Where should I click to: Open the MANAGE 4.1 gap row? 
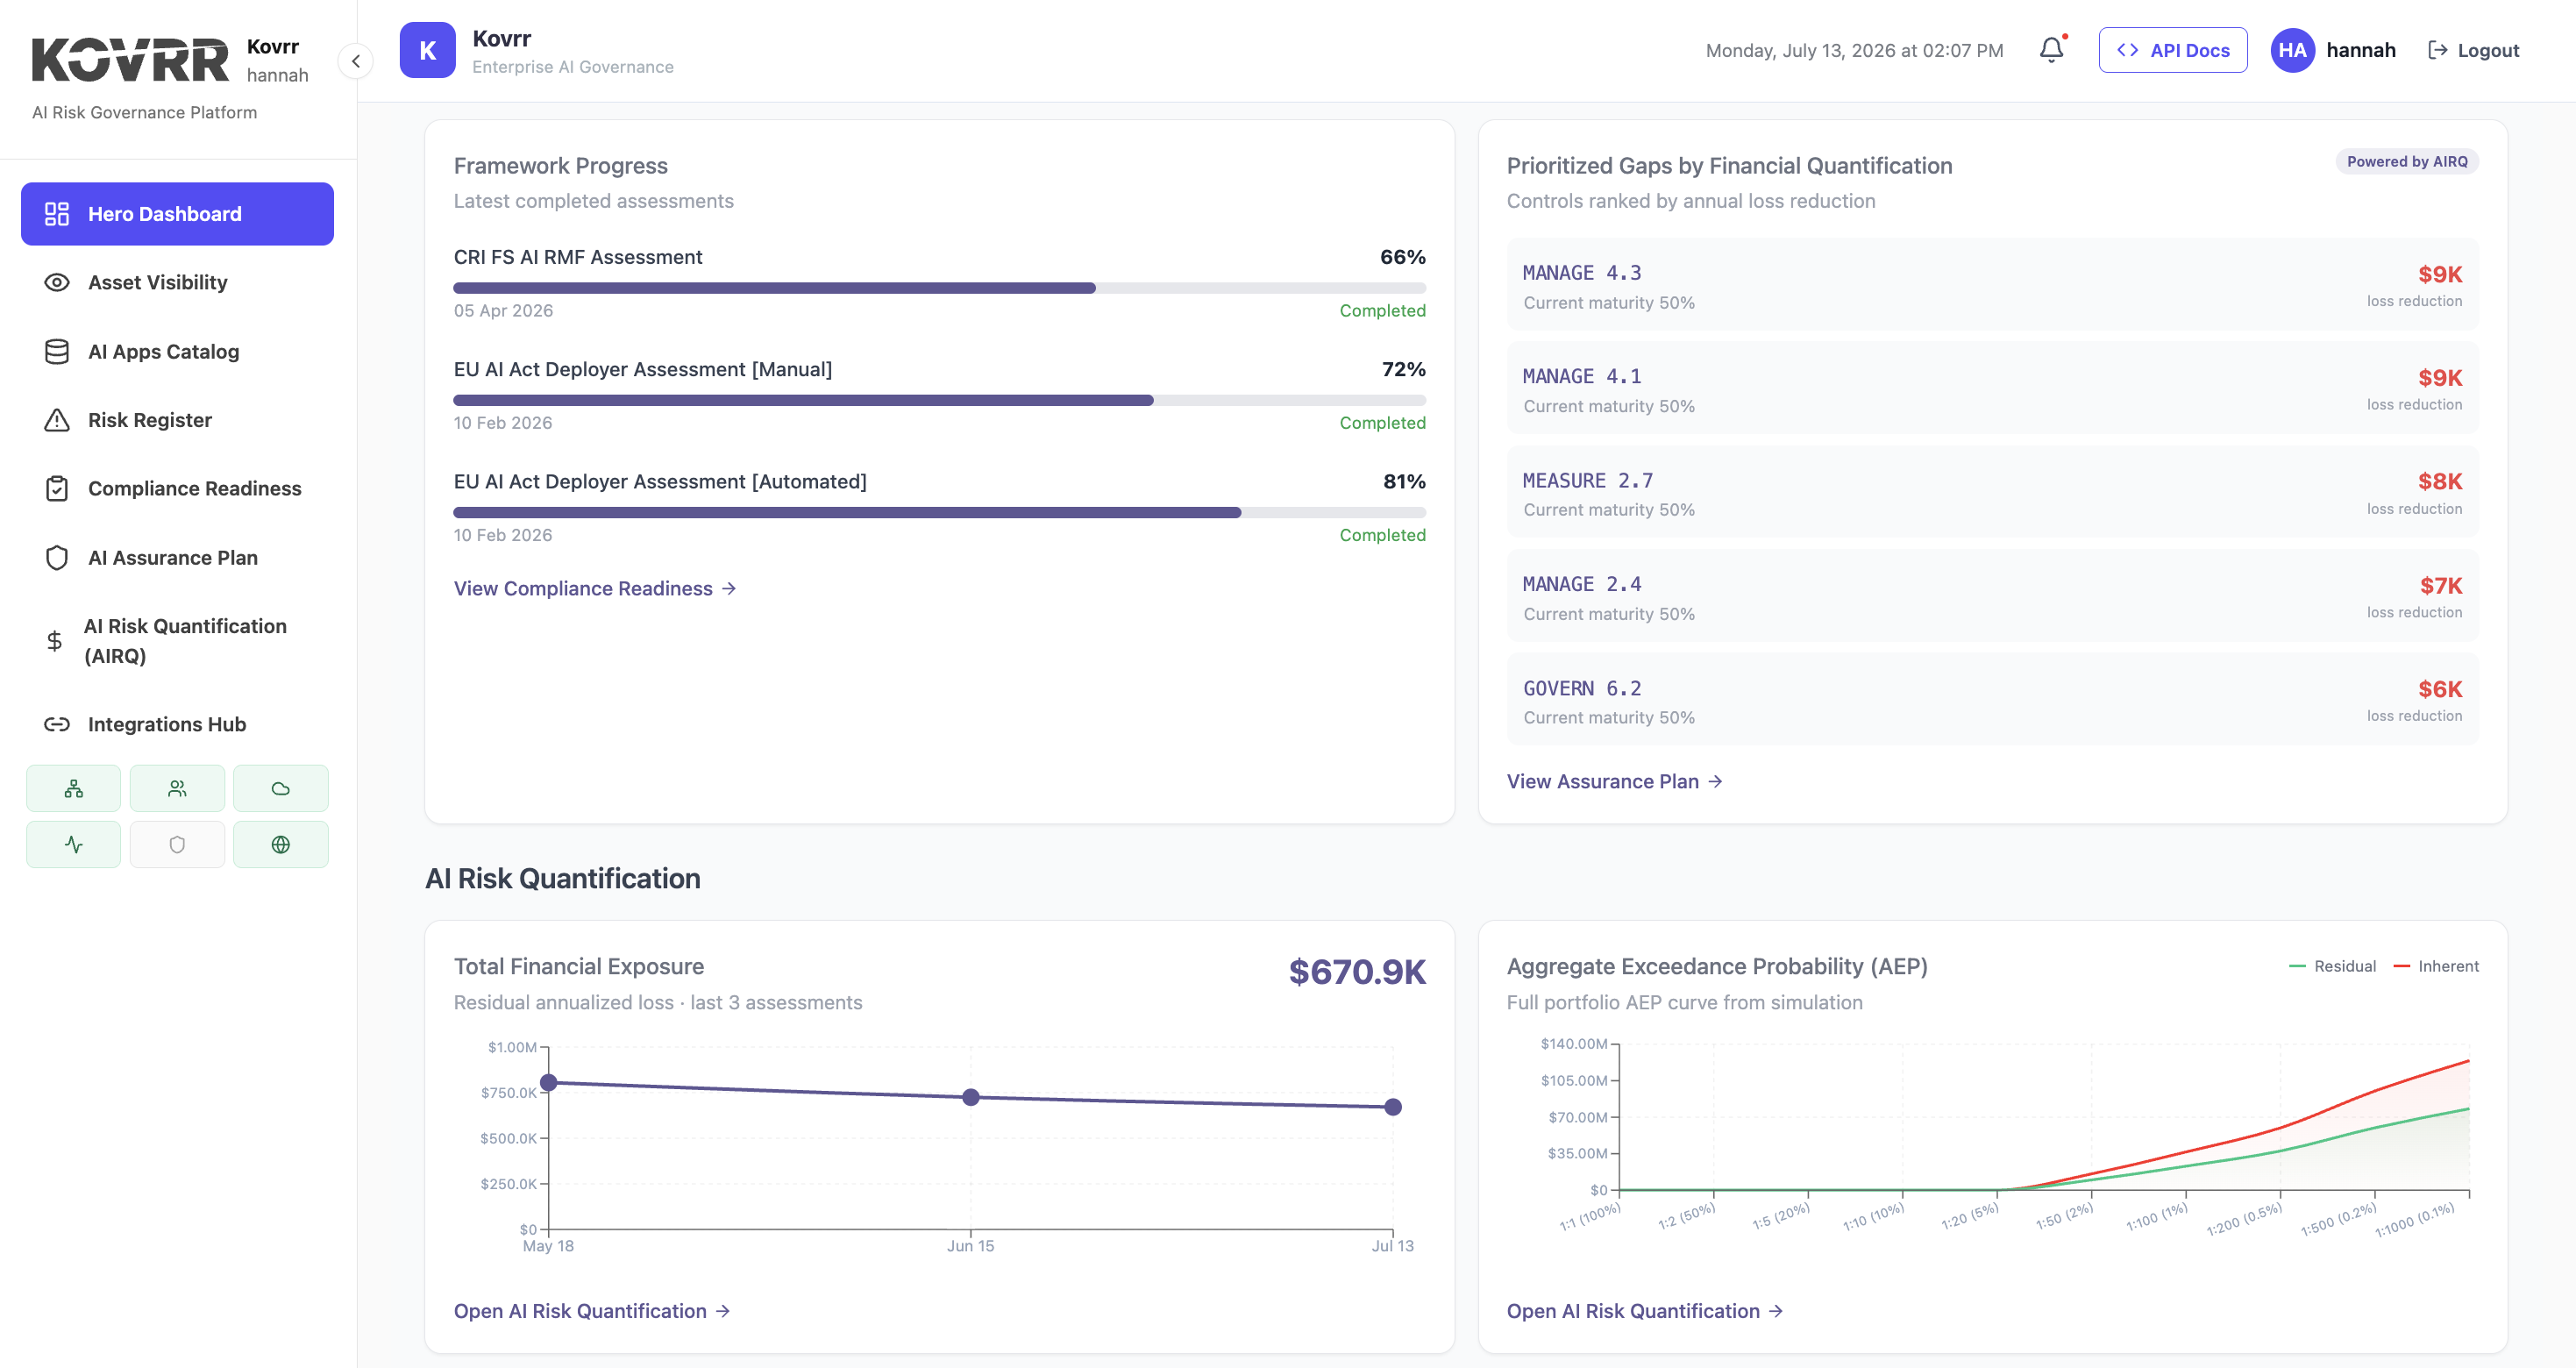[1993, 388]
